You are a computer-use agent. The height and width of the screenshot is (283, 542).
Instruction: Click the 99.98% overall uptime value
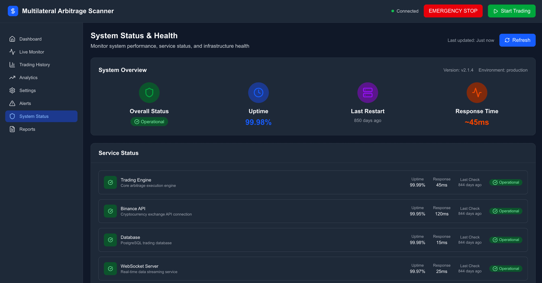point(259,122)
